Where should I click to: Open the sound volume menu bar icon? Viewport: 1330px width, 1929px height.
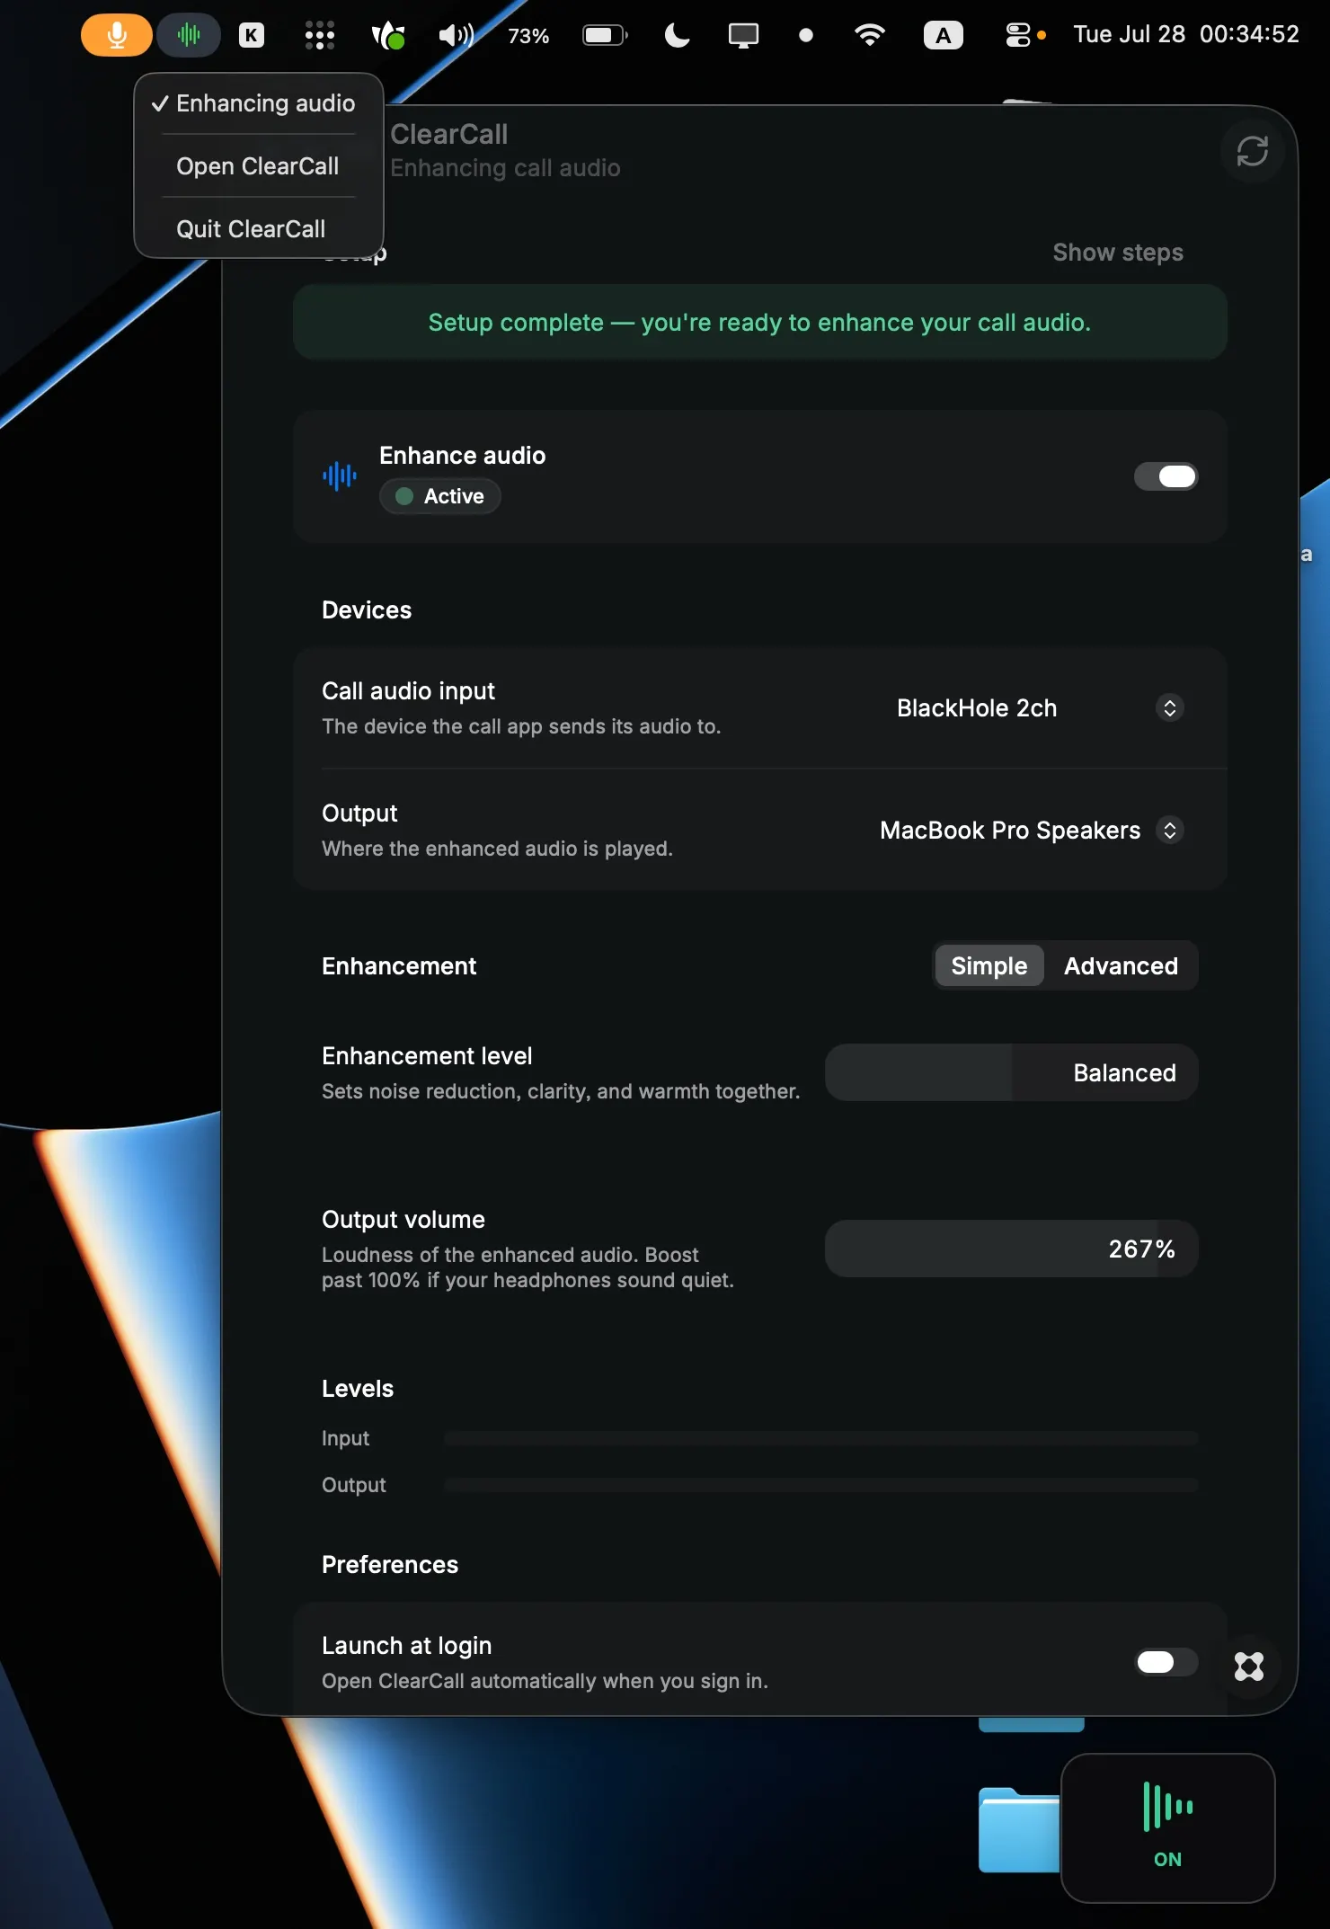coord(456,35)
